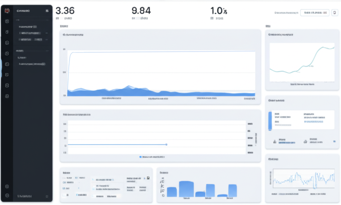Click the small icon in the dark panel header
The width and height of the screenshot is (341, 205).
(x=47, y=11)
